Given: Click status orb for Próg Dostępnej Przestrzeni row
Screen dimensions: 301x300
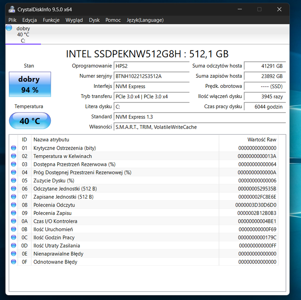Looking at the screenshot, I should pos(14,172).
